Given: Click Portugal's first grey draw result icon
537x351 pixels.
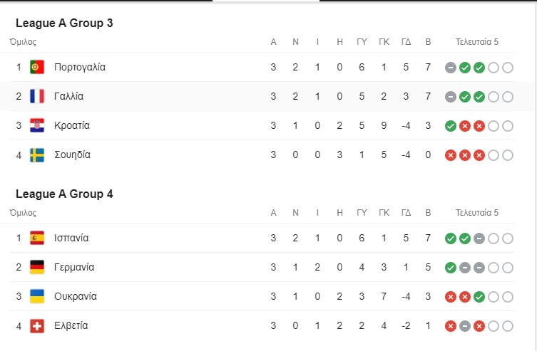Looking at the screenshot, I should pyautogui.click(x=451, y=68).
